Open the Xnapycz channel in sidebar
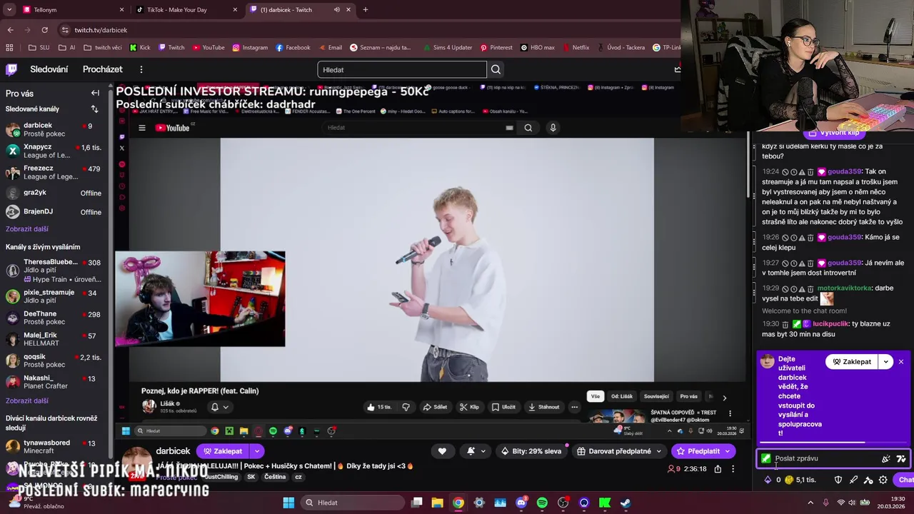Screen dimensions: 914x514 [x=54, y=151]
